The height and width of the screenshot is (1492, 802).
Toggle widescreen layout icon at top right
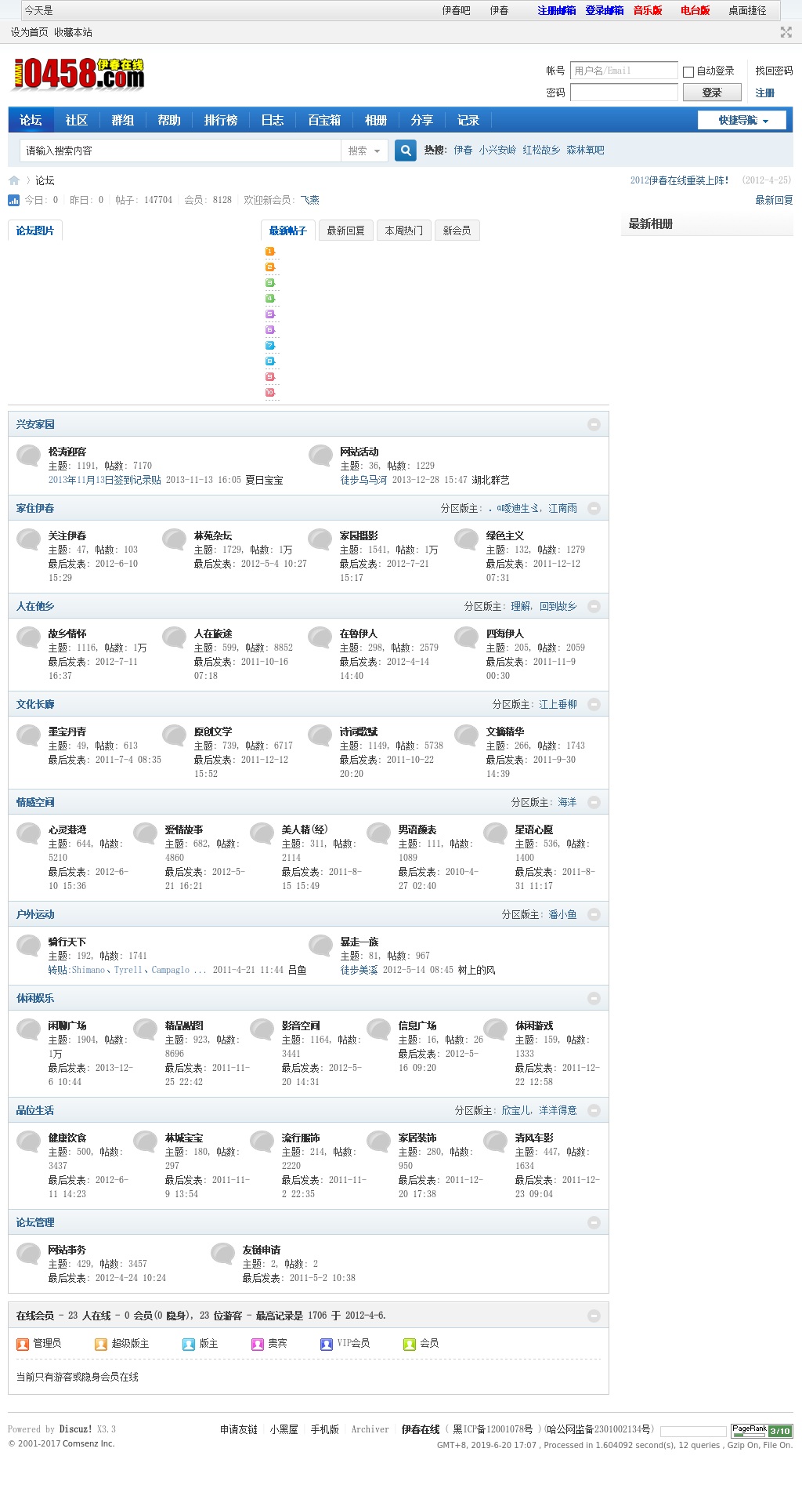coord(786,32)
